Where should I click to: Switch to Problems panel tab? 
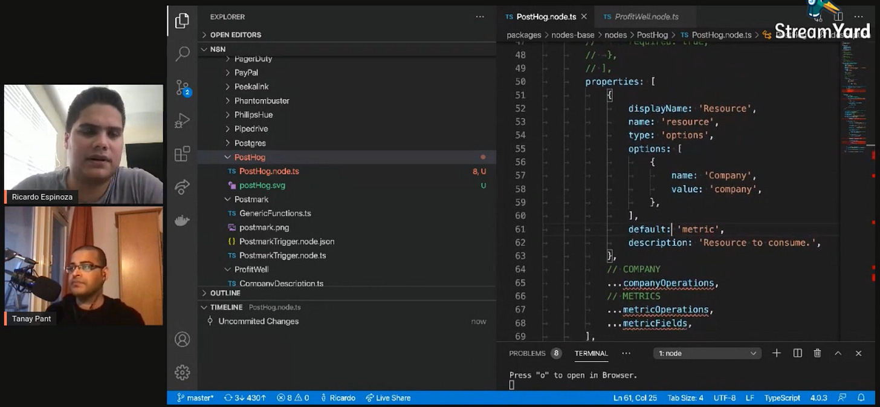535,353
